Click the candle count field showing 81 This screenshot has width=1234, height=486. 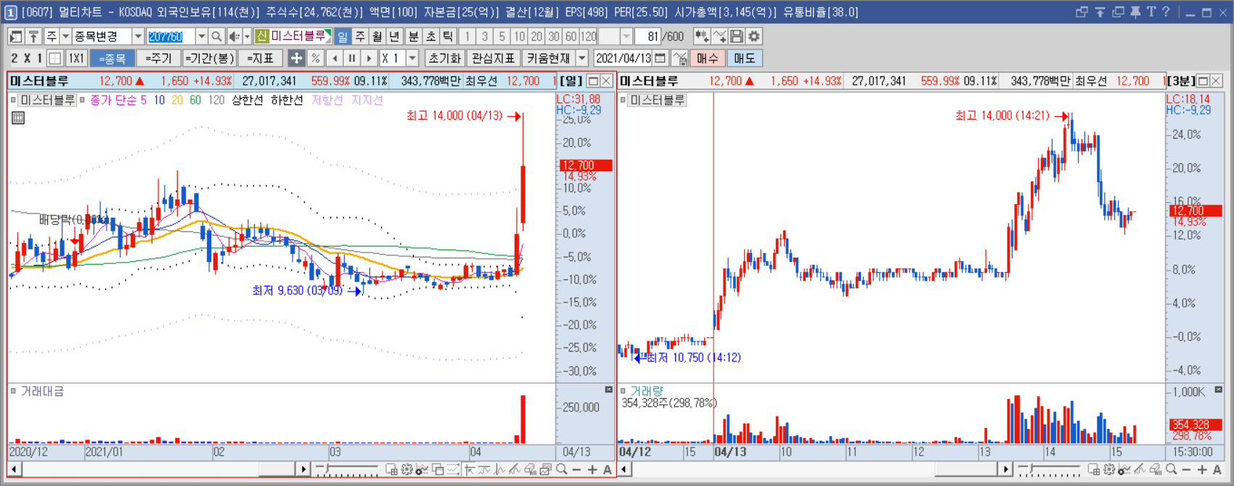point(647,36)
